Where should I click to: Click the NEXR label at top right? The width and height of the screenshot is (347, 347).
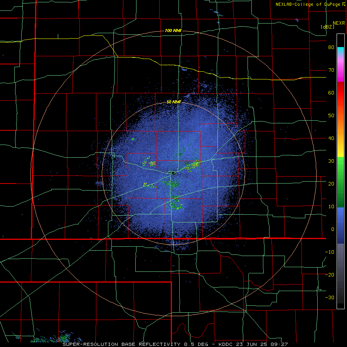[339, 23]
